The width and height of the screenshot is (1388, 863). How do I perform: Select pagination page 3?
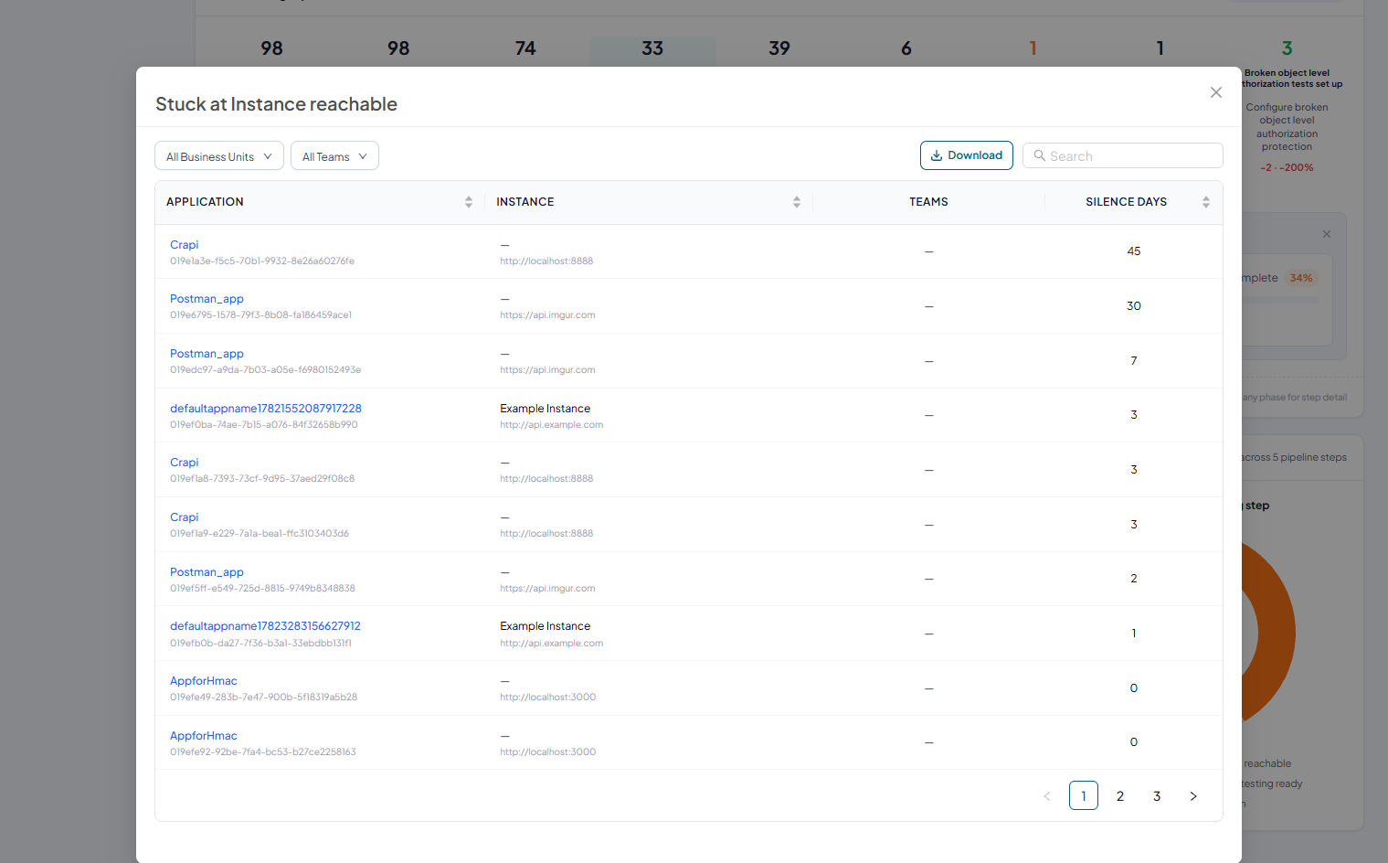click(1157, 796)
